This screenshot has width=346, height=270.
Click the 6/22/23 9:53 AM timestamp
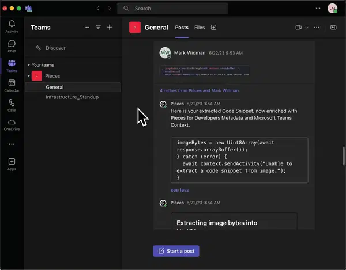pos(225,53)
